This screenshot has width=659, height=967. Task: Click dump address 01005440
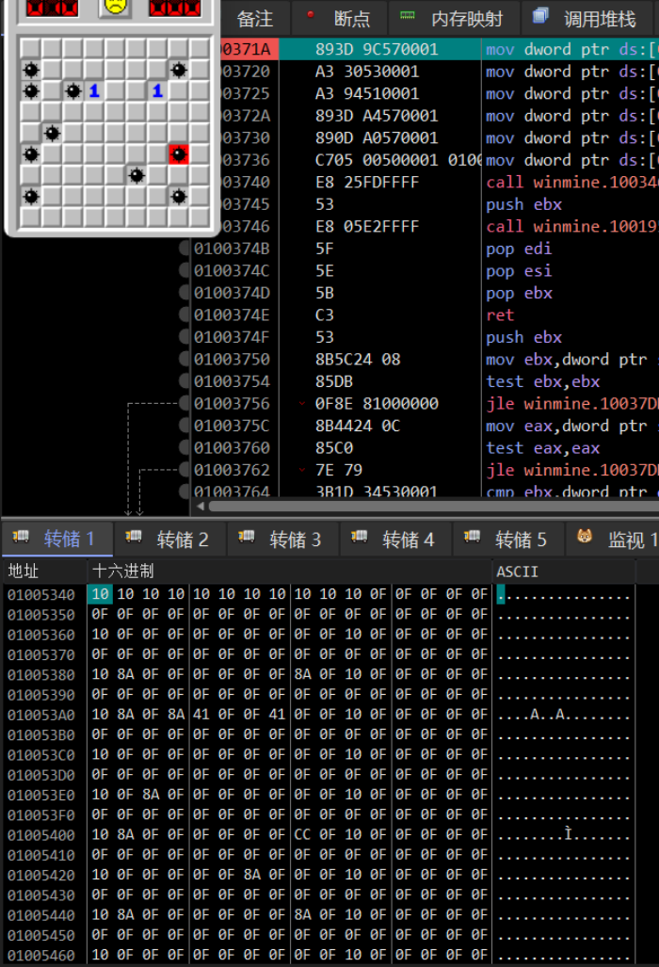point(41,915)
